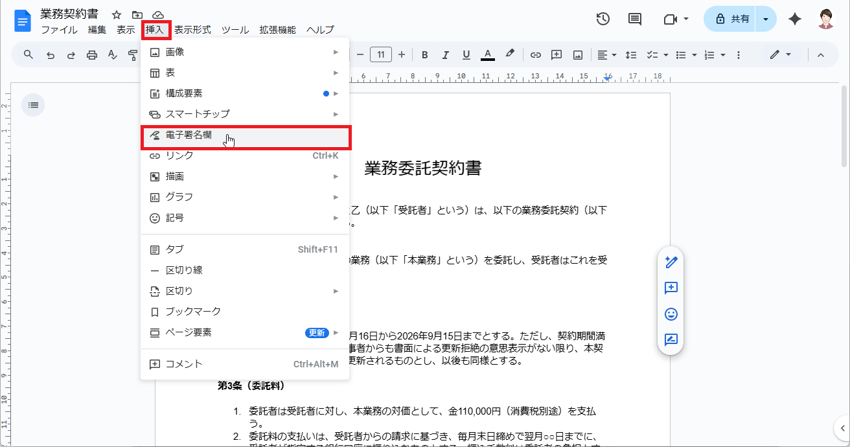Open the 共有 button's dropdown arrow
The height and width of the screenshot is (447, 850).
click(x=765, y=19)
